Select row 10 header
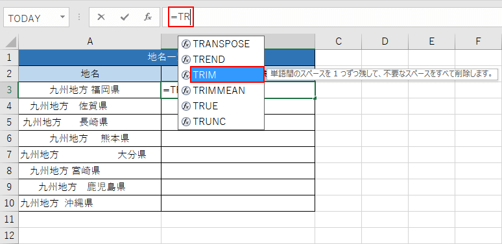This screenshot has width=502, height=244. (9, 203)
